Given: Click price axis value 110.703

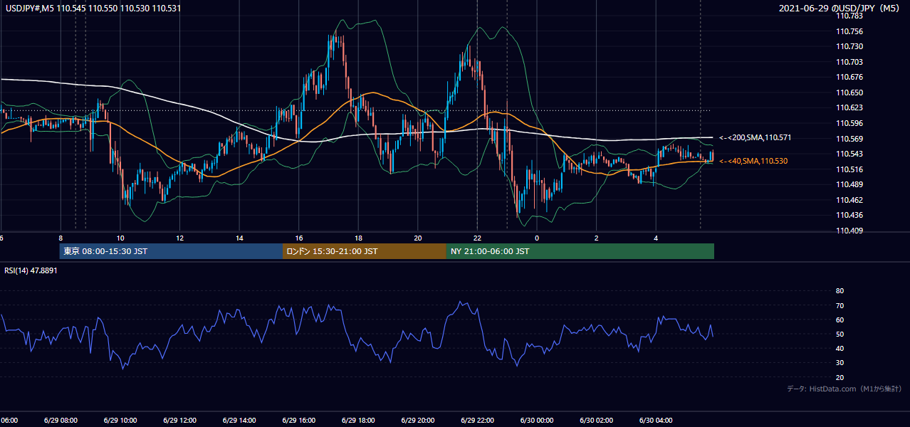Looking at the screenshot, I should (851, 62).
